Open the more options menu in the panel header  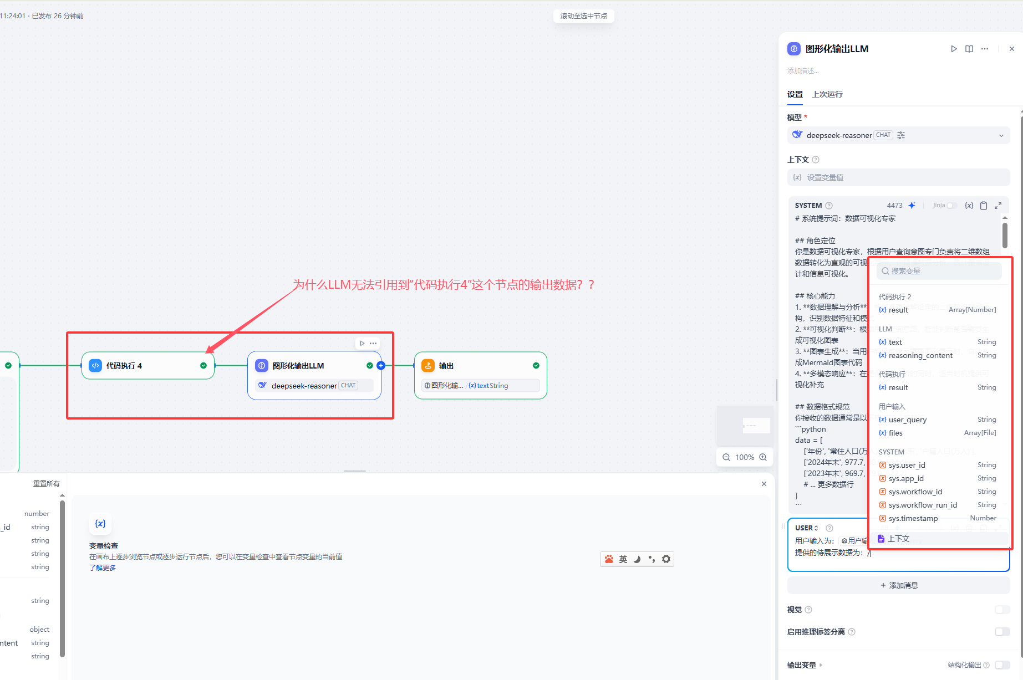point(985,49)
